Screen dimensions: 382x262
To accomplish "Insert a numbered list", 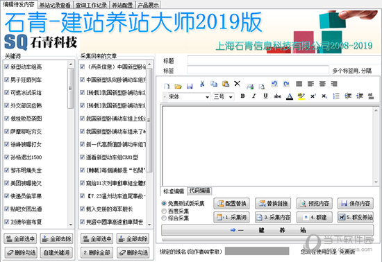I will (336, 96).
